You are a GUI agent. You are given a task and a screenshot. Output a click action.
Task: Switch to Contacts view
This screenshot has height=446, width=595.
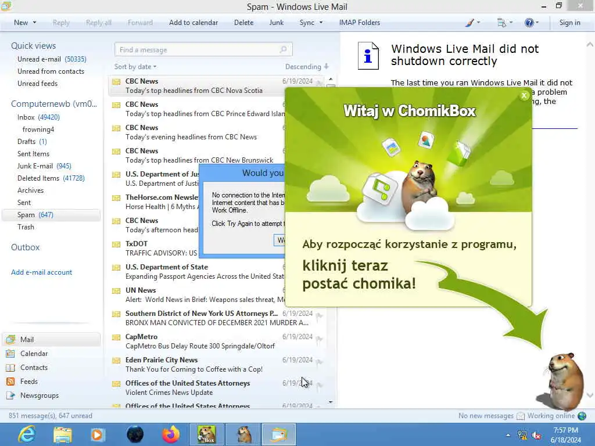point(34,368)
